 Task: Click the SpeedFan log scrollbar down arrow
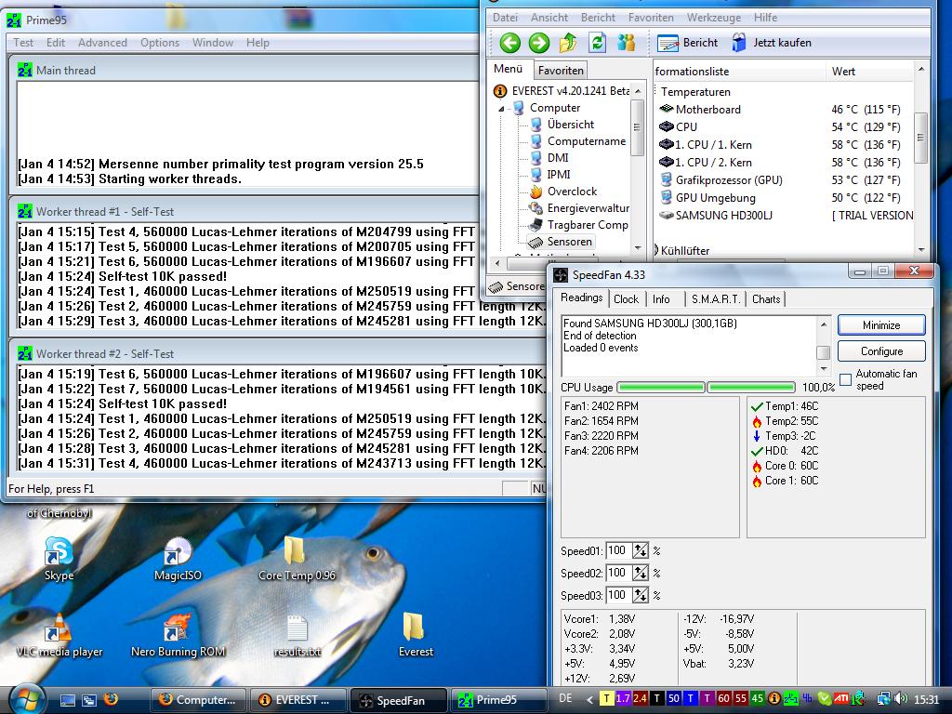click(824, 368)
